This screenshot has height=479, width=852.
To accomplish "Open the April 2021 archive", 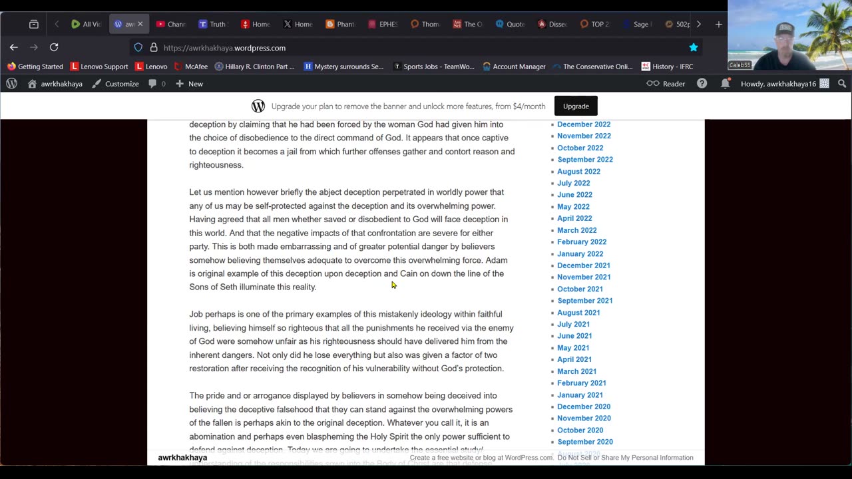I will click(x=574, y=359).
